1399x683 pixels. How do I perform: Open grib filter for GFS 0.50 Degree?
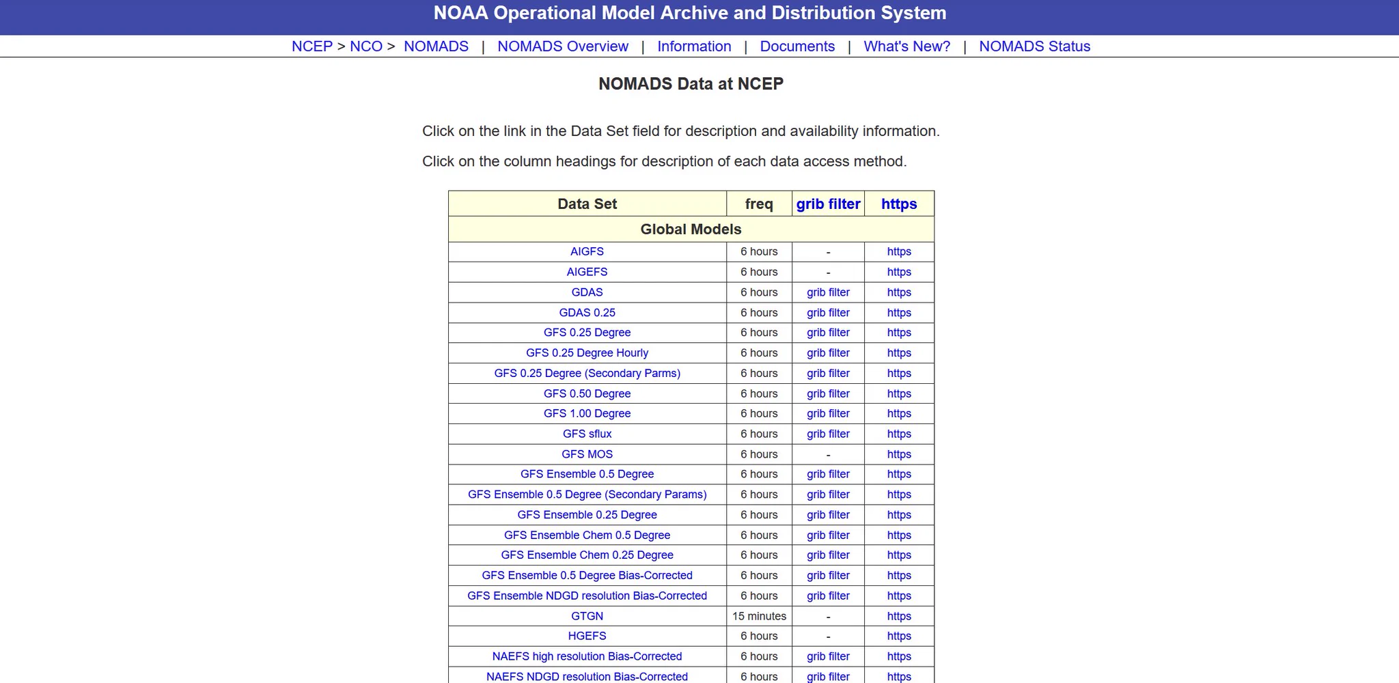[x=828, y=393]
